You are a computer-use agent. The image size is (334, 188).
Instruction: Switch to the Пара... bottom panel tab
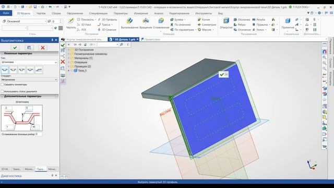[41, 169]
